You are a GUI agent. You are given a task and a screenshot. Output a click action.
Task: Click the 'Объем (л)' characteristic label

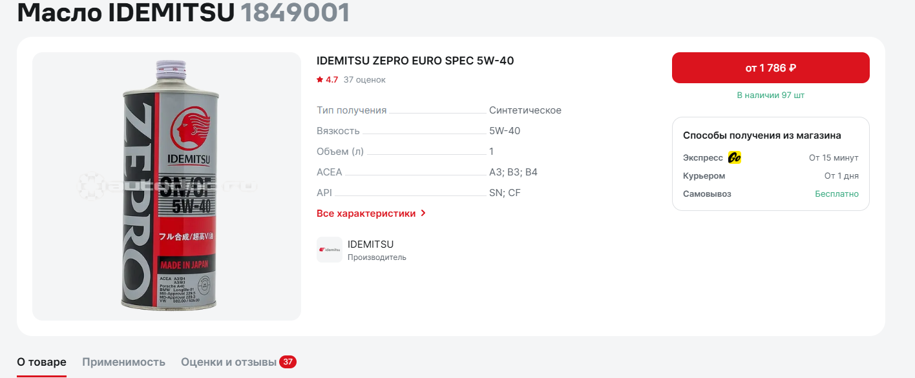point(341,152)
